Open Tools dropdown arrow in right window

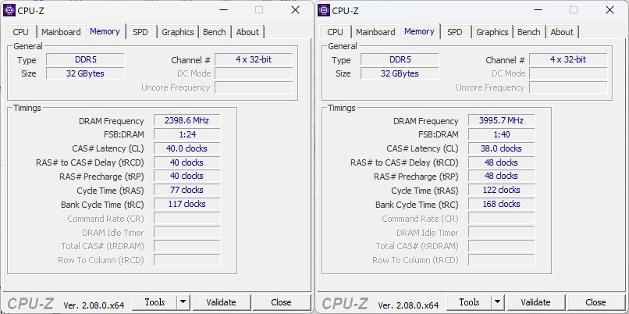(x=496, y=302)
